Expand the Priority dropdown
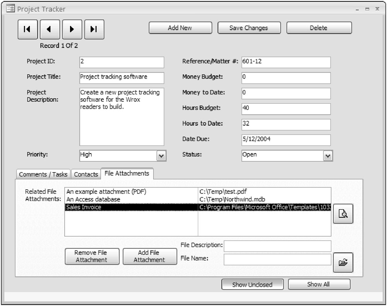 pos(161,156)
